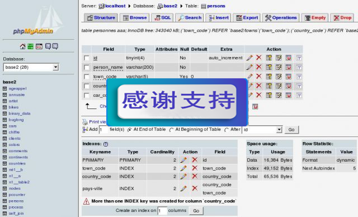Drop the person_name field with red X

(x=258, y=67)
